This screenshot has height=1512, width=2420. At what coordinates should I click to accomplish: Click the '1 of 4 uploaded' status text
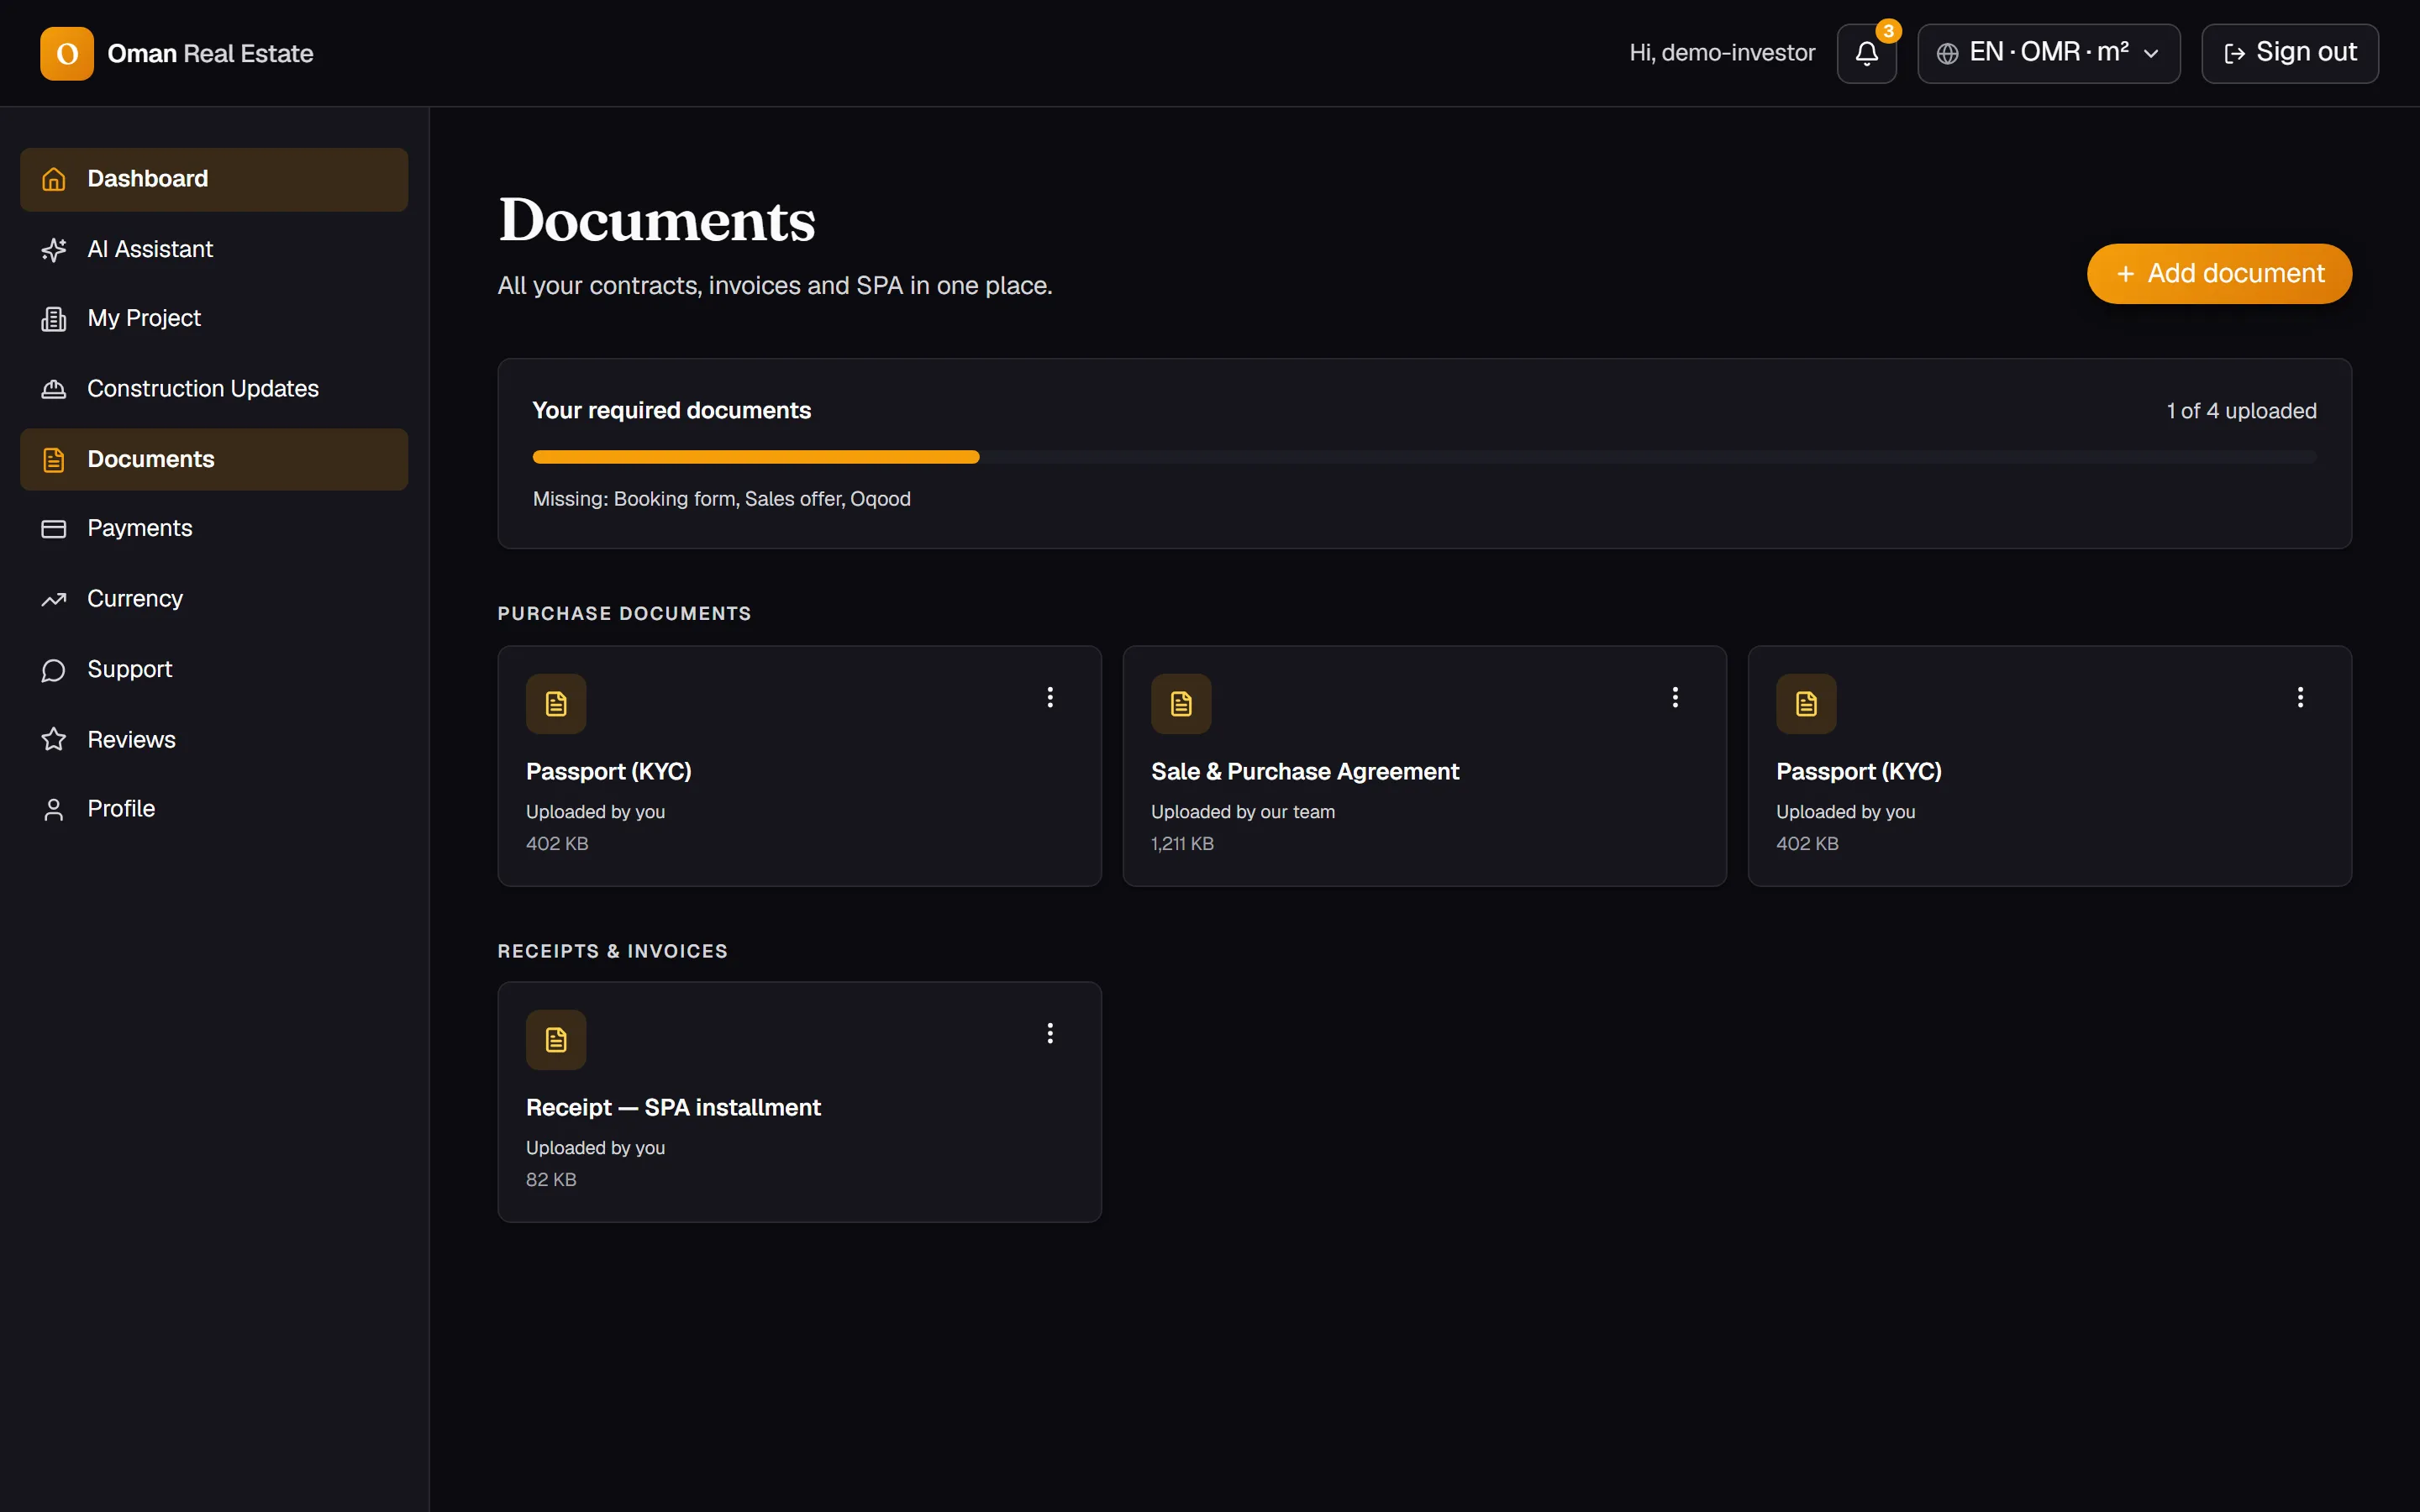(2241, 411)
